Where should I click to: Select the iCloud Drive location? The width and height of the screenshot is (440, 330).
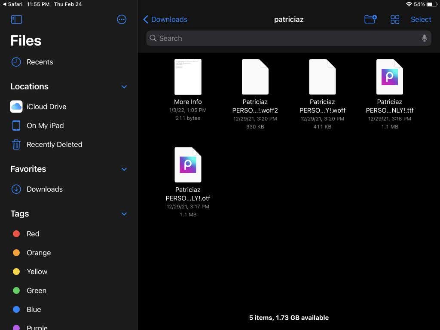[46, 107]
